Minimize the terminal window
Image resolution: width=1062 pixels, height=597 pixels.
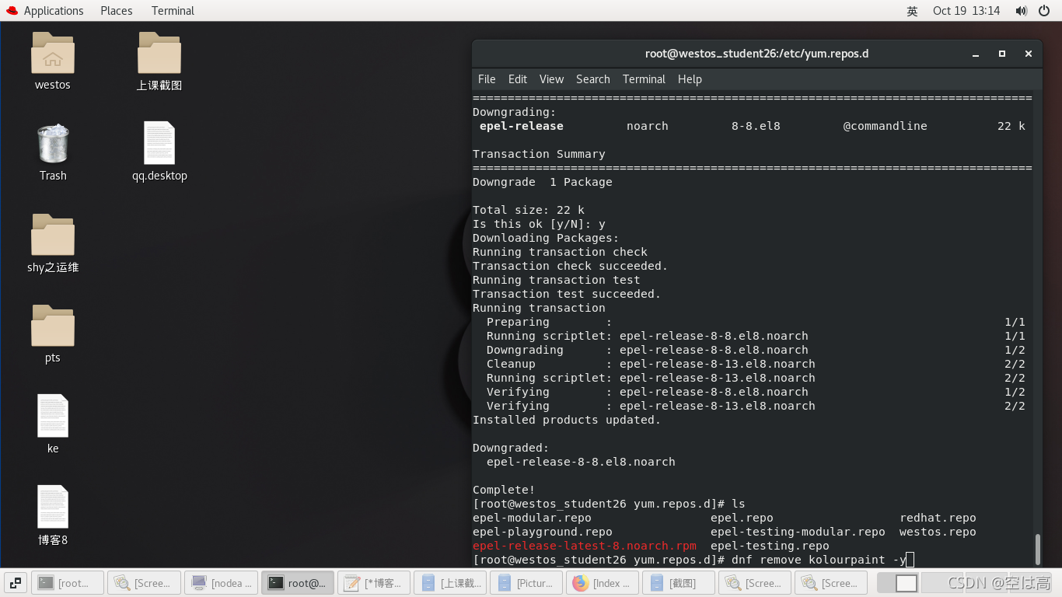(x=976, y=54)
